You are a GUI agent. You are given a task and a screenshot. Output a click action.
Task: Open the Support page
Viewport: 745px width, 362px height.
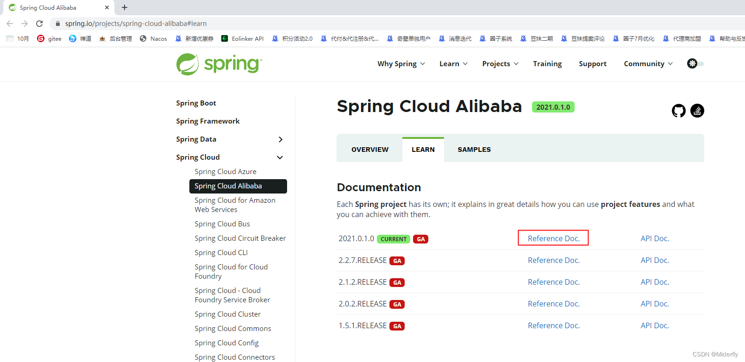(593, 64)
